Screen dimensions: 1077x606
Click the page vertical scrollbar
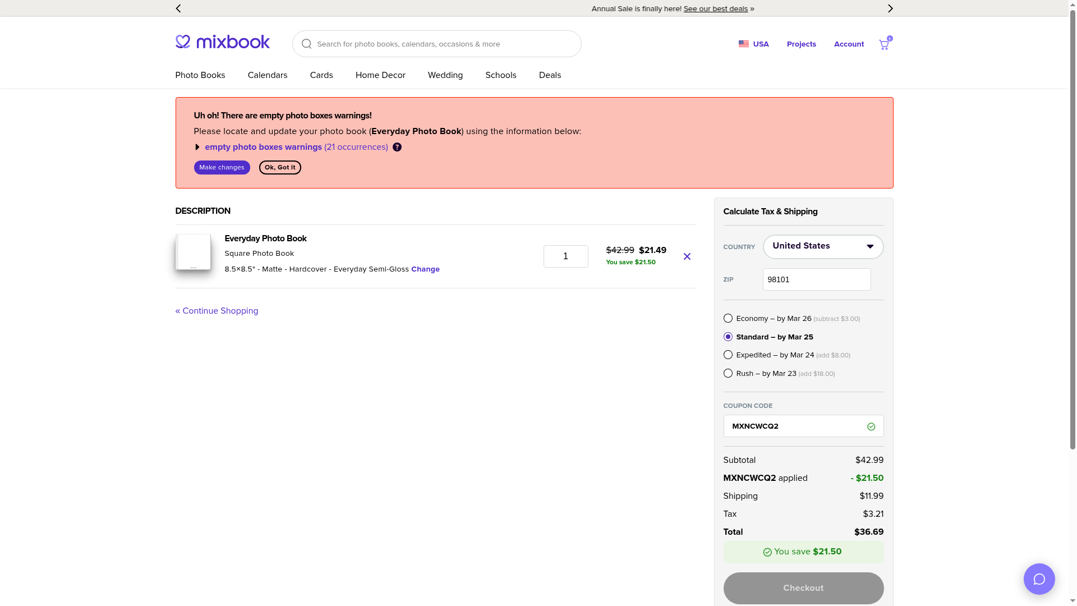[1073, 224]
